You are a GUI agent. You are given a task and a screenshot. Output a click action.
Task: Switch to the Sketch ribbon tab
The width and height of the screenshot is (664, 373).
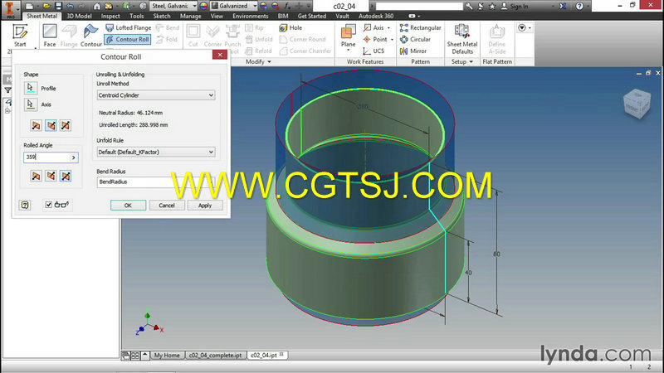162,16
